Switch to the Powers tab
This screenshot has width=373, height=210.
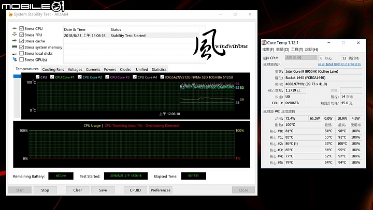pos(110,70)
